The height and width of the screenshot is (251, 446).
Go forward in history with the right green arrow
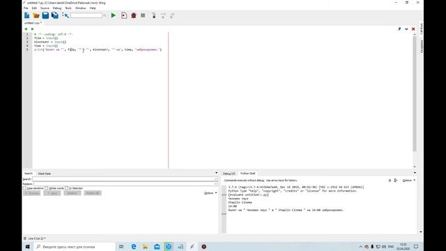[x=33, y=29]
